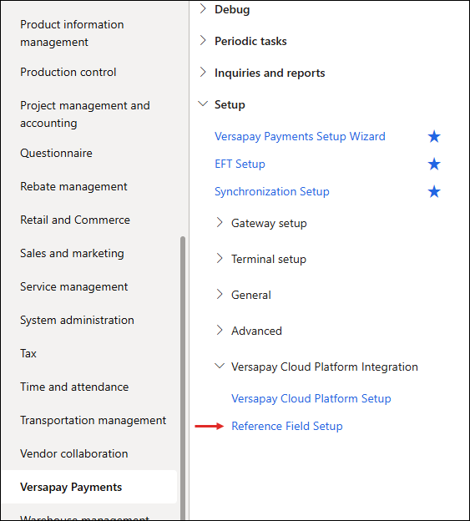Expand Inquiries and reports section
The image size is (470, 521).
203,72
